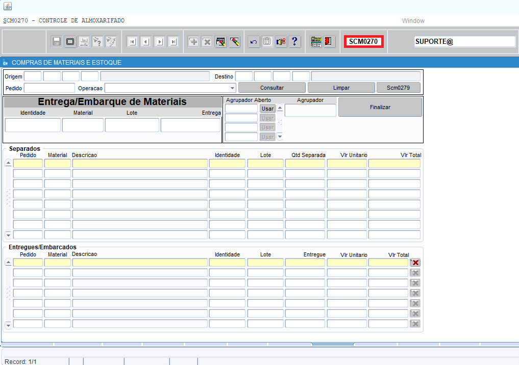Click the first Usar button
Viewport: 519px width, 365px height.
[267, 109]
